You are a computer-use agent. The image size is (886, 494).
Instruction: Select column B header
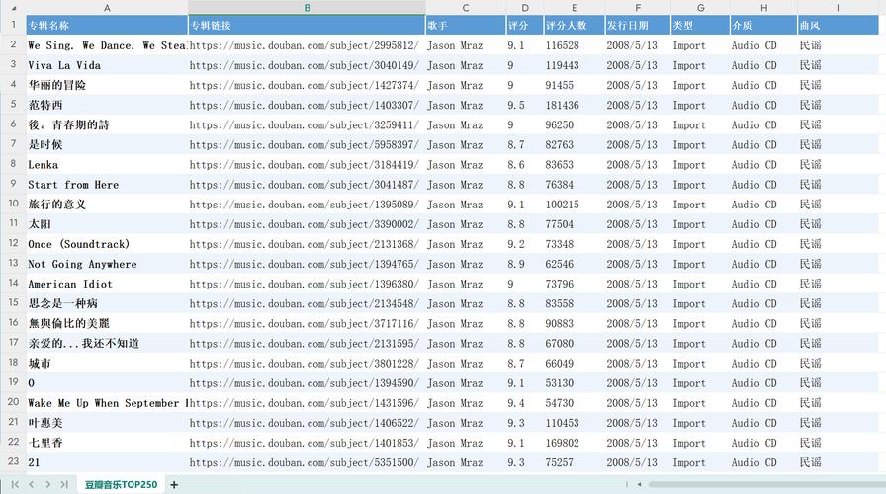pyautogui.click(x=307, y=8)
